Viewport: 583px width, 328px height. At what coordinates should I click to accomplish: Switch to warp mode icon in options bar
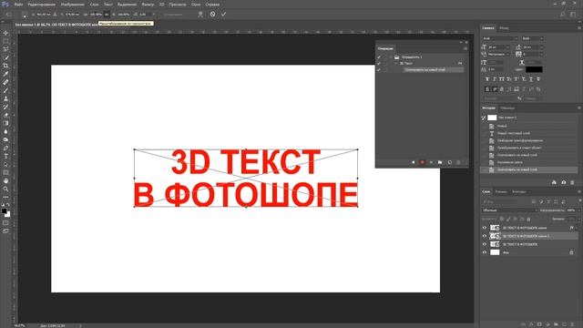tap(200, 15)
